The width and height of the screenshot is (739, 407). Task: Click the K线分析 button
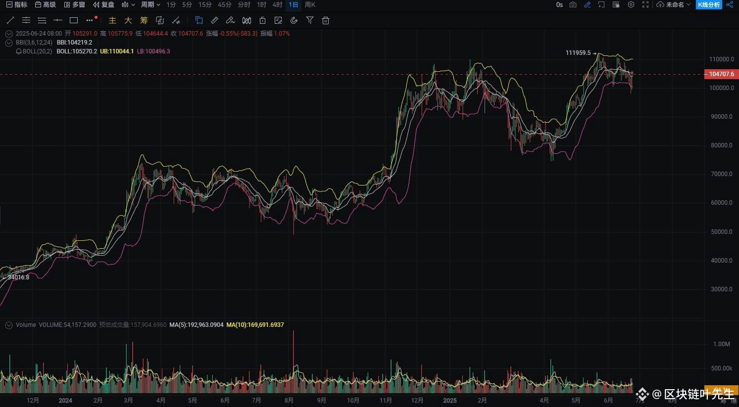709,4
